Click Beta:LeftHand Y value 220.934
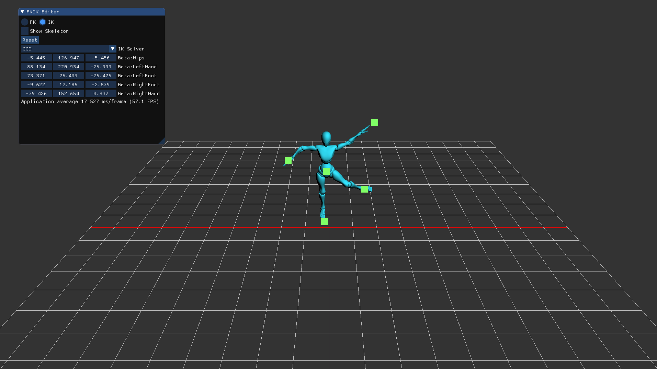Screen dimensions: 657x369 coord(69,67)
